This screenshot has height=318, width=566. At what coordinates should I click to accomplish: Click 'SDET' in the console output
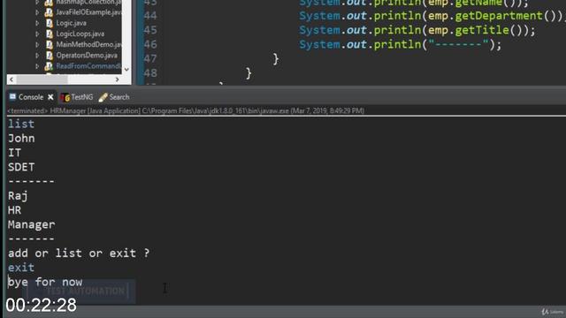(21, 167)
